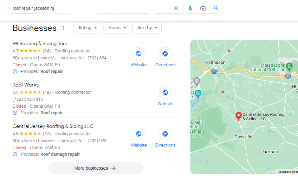Expand the Hours filter dropdown

(117, 28)
